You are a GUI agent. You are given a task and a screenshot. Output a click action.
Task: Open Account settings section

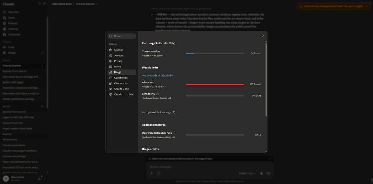coord(122,56)
